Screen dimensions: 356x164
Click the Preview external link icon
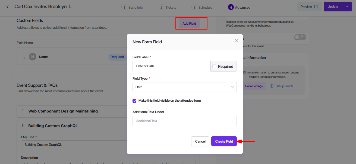pos(316,7)
